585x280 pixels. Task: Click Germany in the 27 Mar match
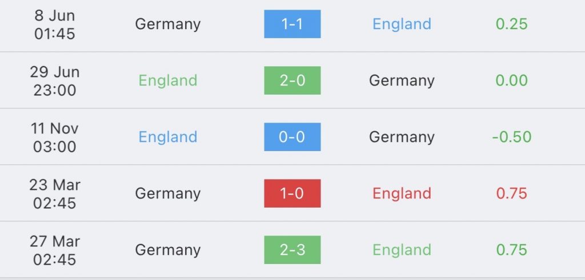coord(168,250)
